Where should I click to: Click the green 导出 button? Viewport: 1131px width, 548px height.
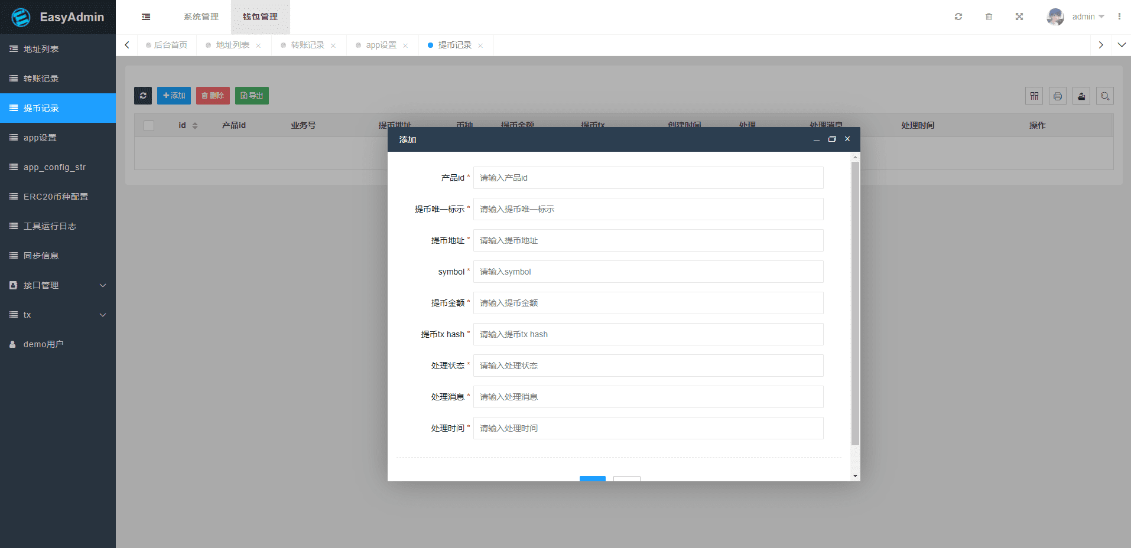coord(252,96)
